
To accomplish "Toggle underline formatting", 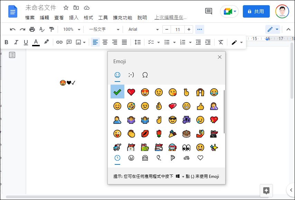I will [x=26, y=42].
